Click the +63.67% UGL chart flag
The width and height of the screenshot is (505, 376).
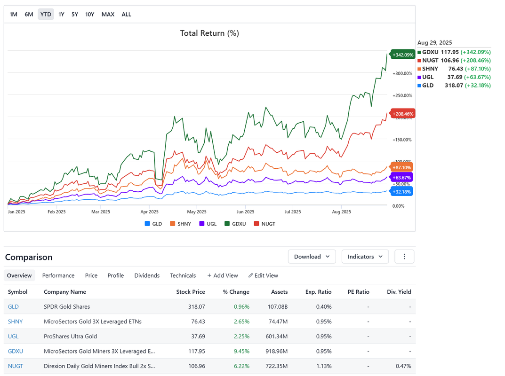[401, 178]
